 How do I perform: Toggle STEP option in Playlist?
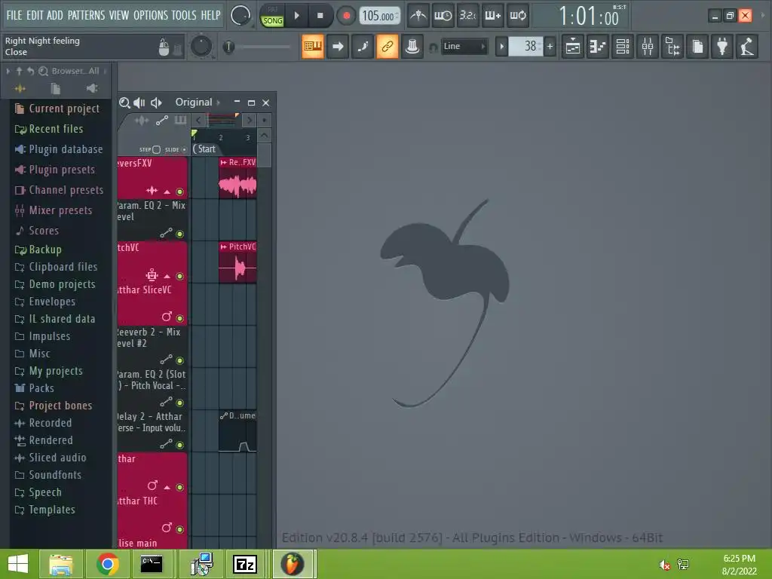(150, 149)
